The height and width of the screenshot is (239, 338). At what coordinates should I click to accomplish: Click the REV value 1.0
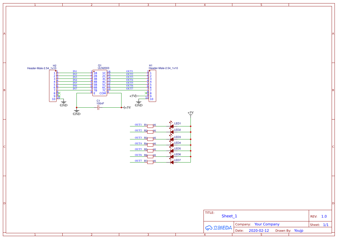[x=324, y=216]
